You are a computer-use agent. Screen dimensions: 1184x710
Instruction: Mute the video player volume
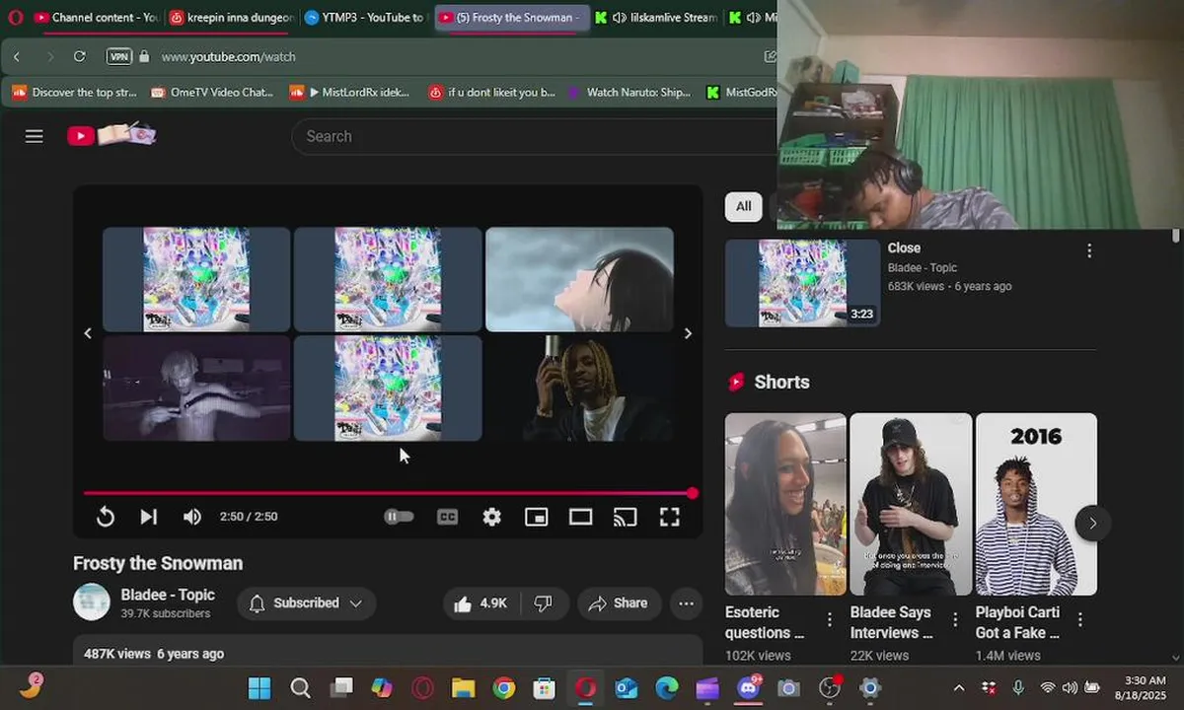click(x=192, y=517)
